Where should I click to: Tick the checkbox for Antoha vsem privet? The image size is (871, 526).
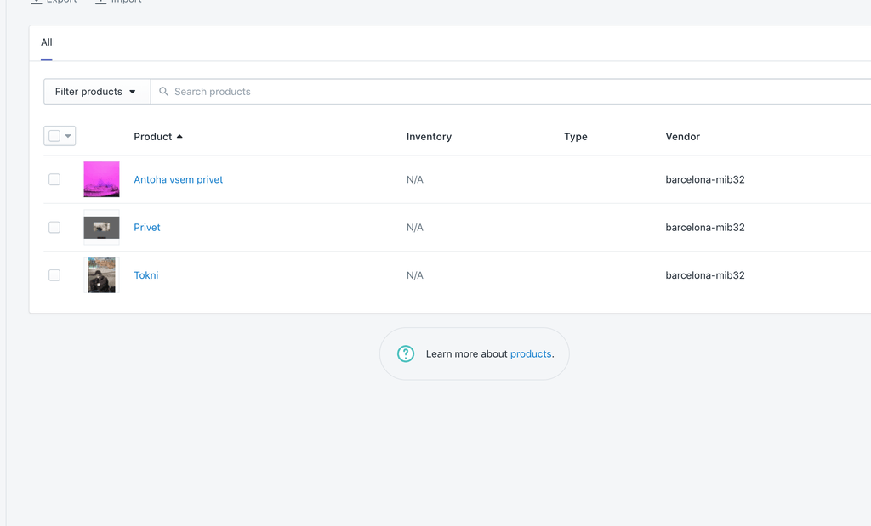[54, 179]
